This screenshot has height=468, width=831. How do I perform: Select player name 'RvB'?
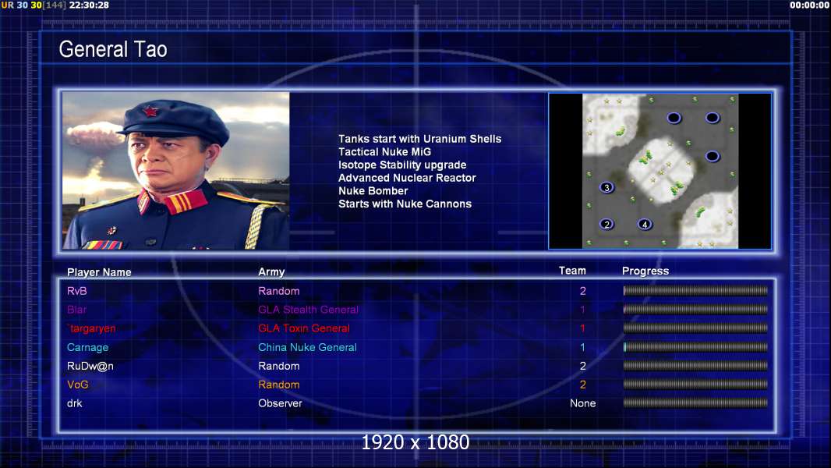77,291
